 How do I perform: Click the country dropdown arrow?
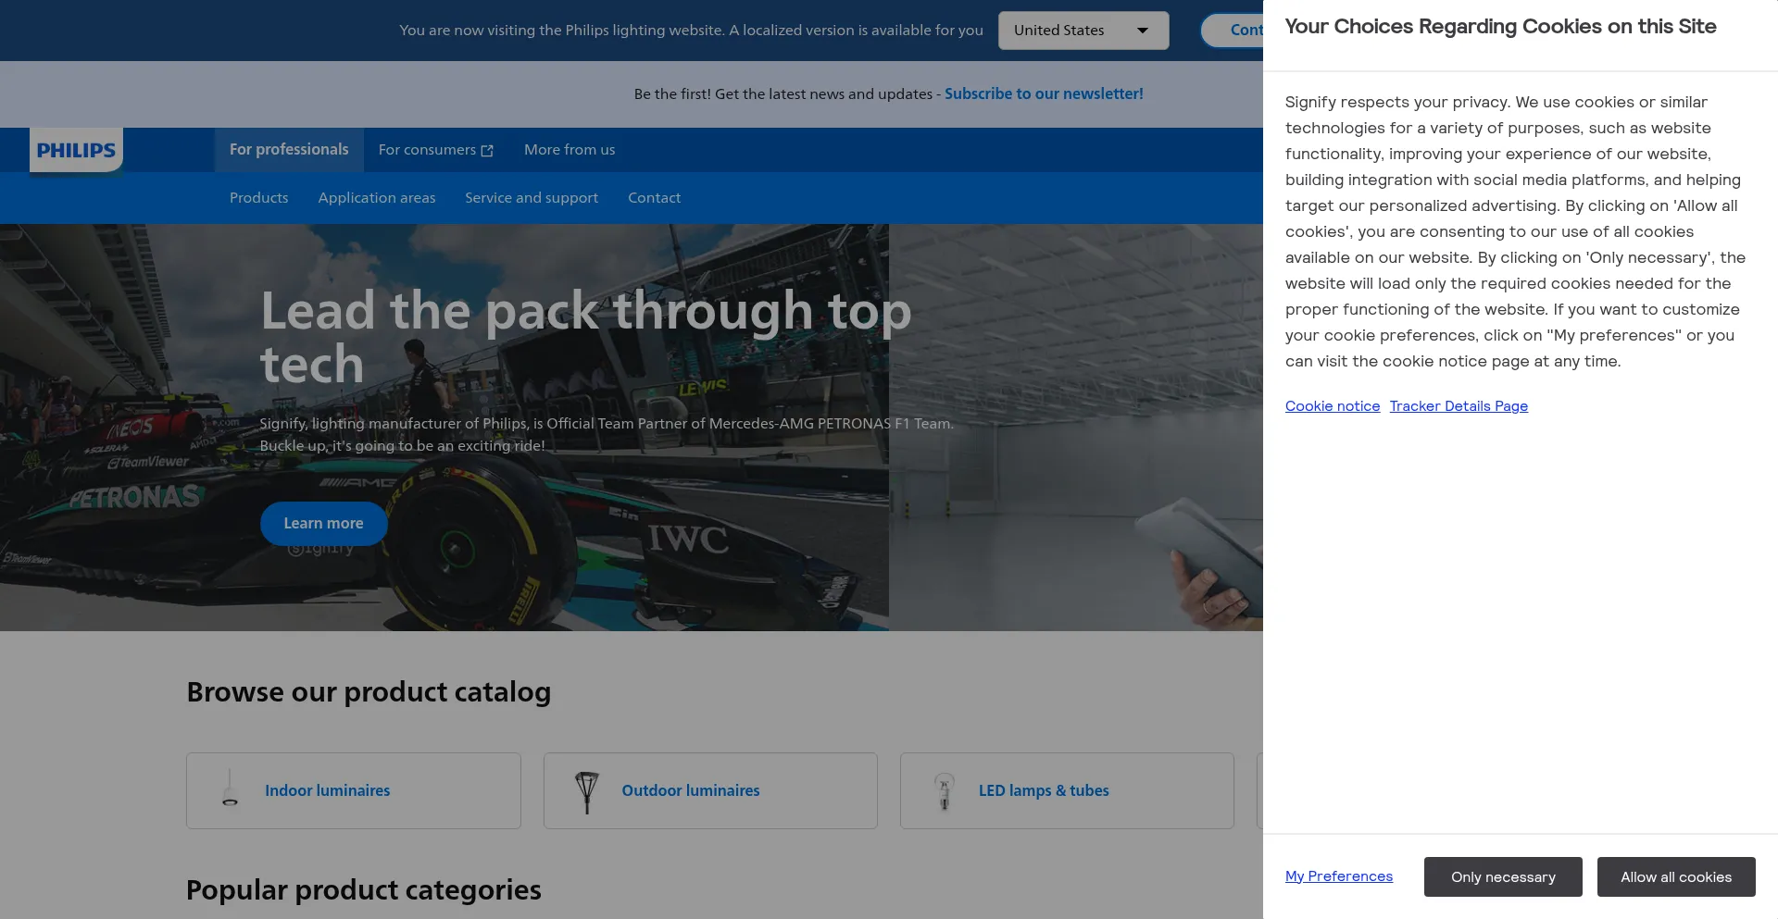1142,31
